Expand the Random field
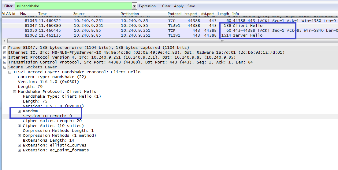338x170 pixels. tap(20, 111)
